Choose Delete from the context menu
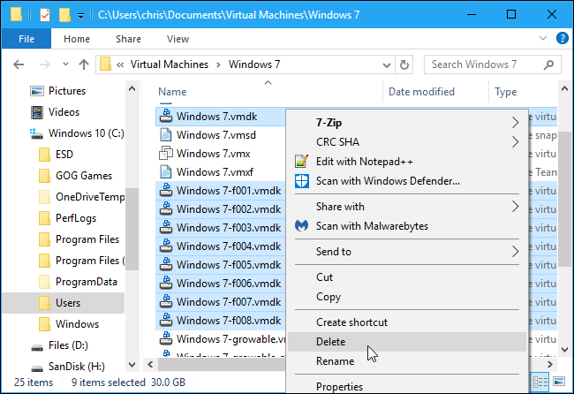This screenshot has width=574, height=394. click(407, 342)
